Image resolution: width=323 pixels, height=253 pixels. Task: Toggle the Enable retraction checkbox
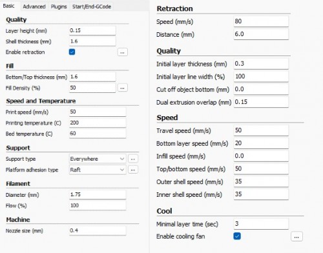[72, 52]
